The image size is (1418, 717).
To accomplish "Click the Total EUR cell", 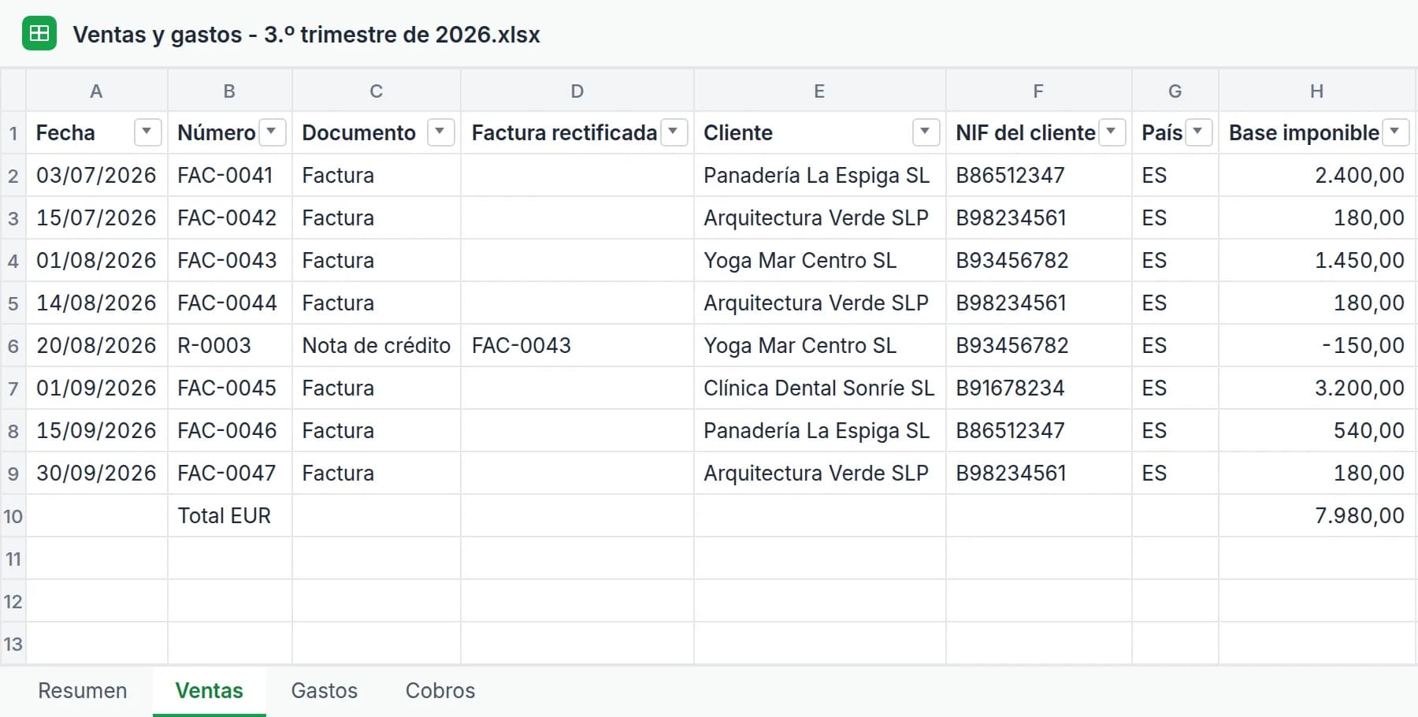I will point(229,515).
